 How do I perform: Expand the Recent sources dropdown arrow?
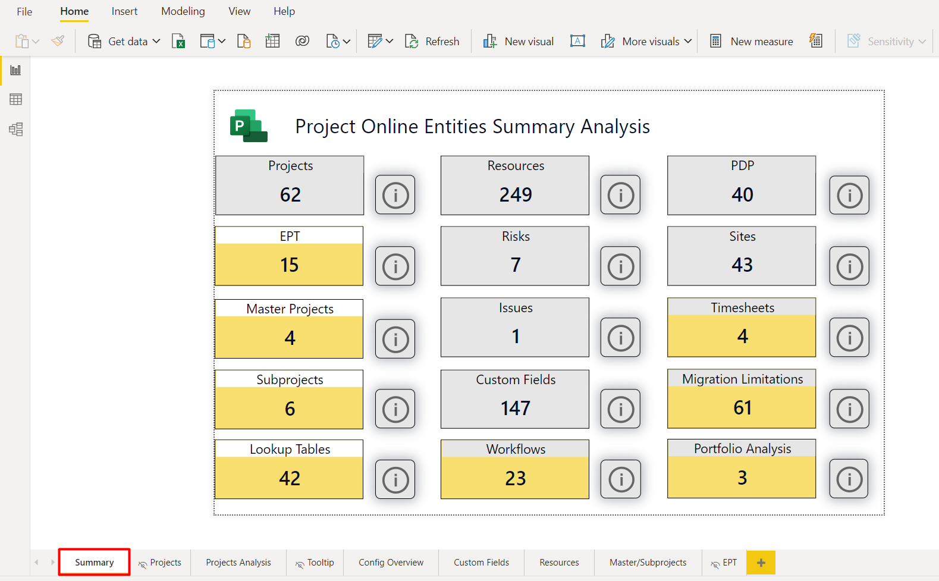click(347, 42)
